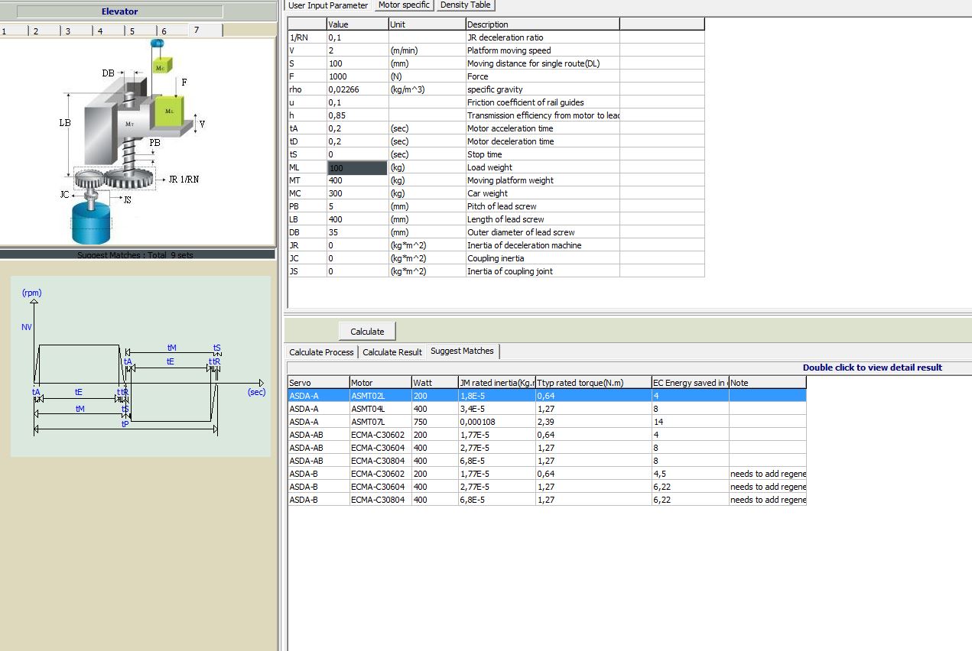This screenshot has width=972, height=651.
Task: Select mechanism tab 3
Action: click(x=77, y=31)
